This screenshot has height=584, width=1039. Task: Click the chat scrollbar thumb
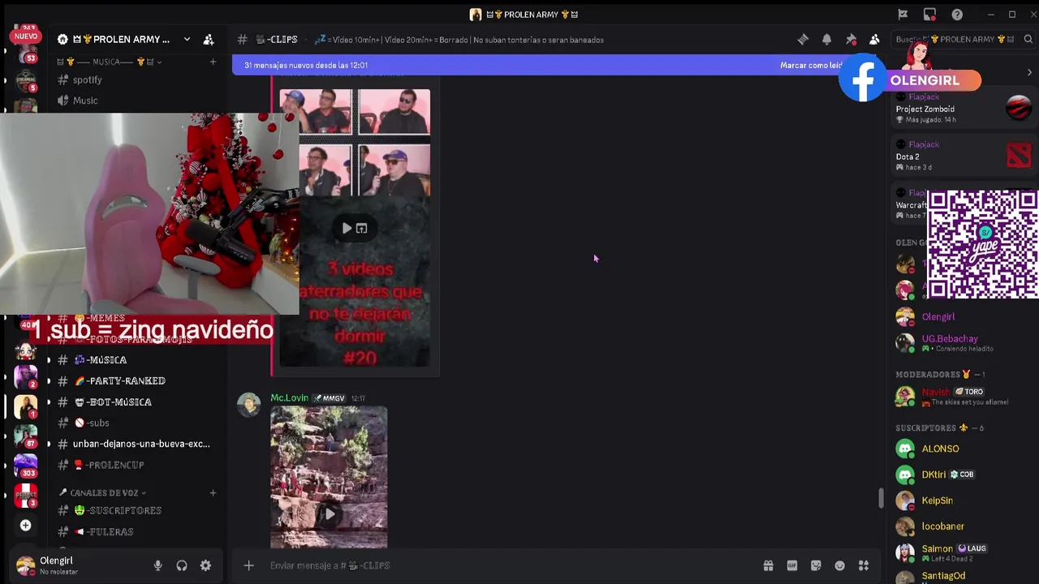(881, 498)
